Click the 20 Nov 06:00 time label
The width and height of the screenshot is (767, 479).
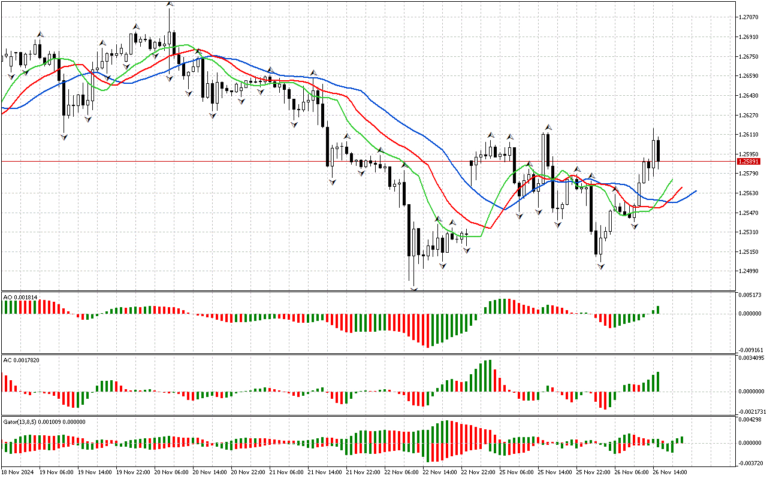click(172, 472)
